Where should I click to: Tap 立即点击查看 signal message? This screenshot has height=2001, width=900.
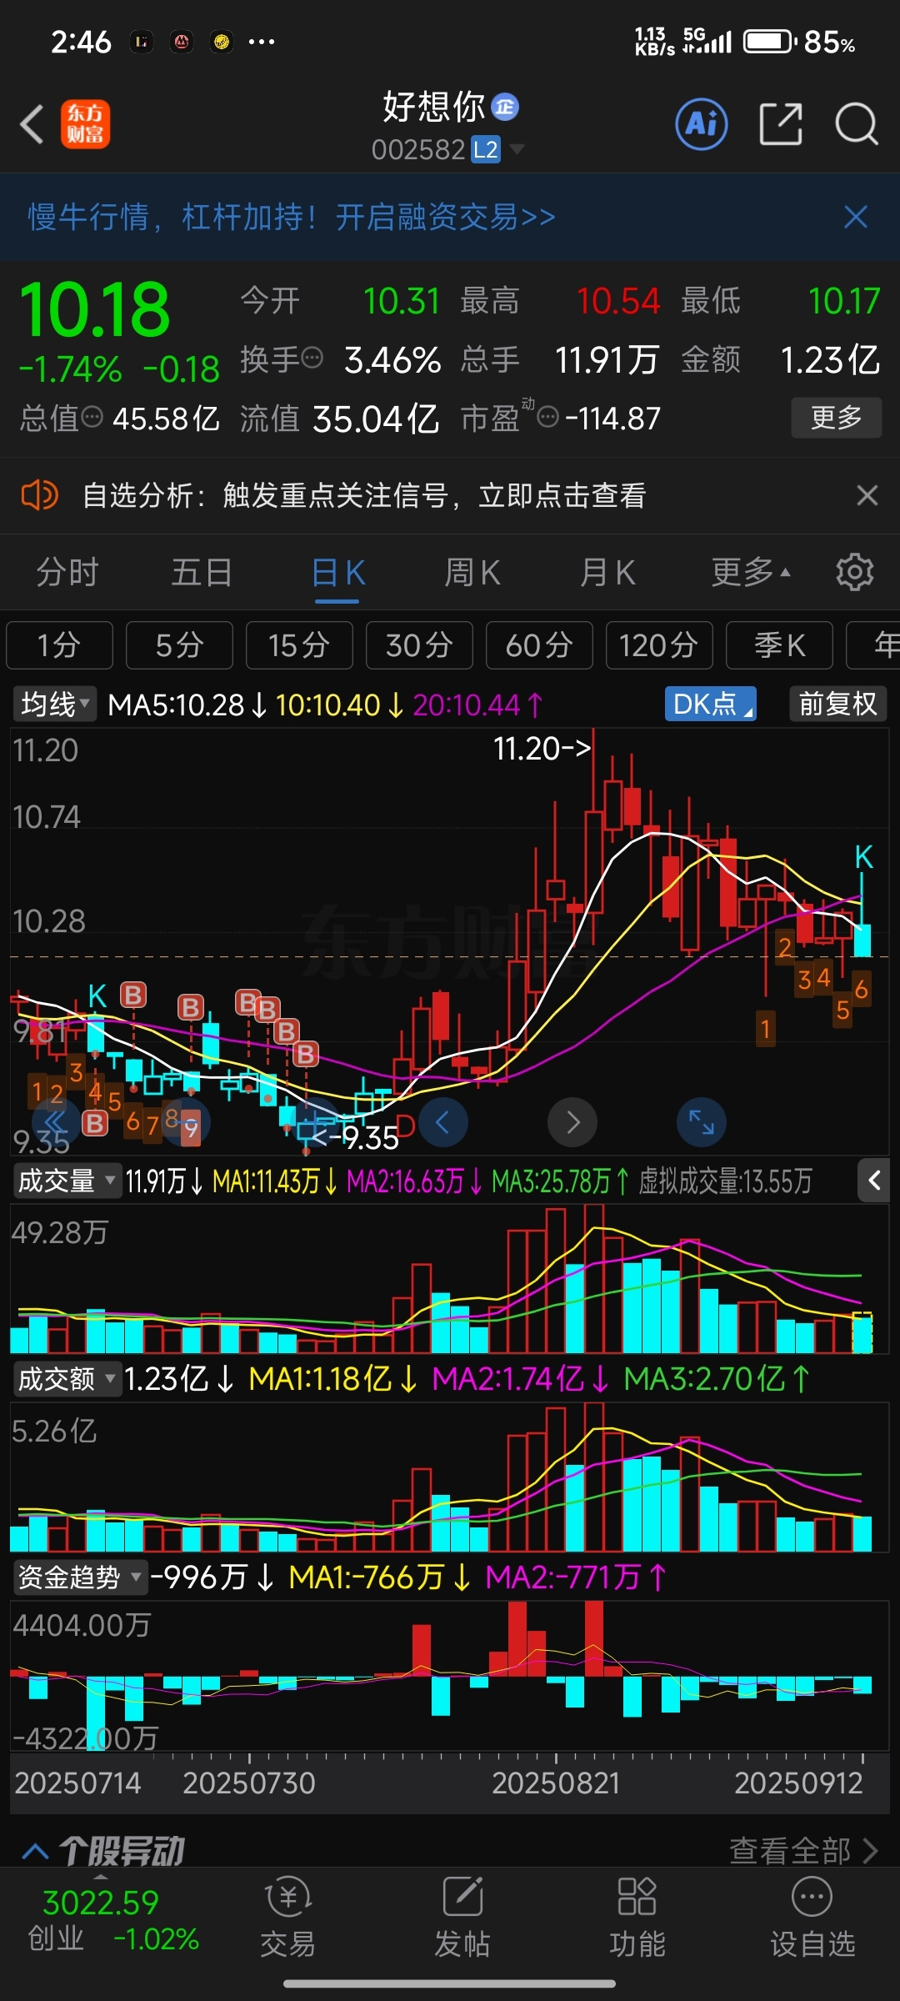pos(562,495)
